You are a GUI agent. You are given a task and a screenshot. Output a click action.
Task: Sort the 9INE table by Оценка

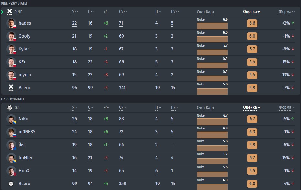(x=251, y=12)
